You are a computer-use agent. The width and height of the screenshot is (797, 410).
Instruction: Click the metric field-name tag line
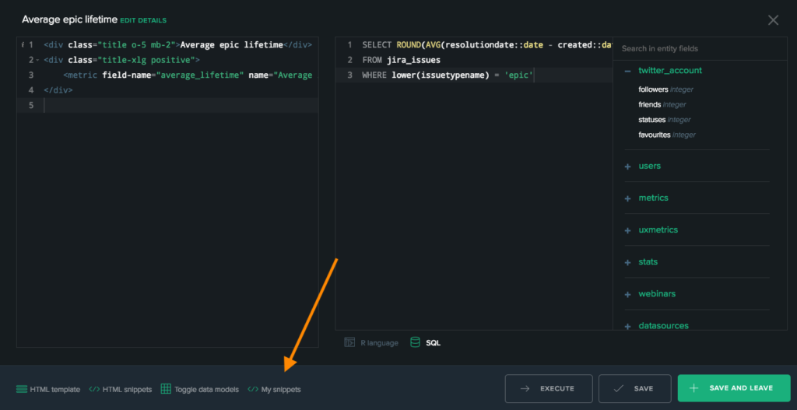click(188, 75)
